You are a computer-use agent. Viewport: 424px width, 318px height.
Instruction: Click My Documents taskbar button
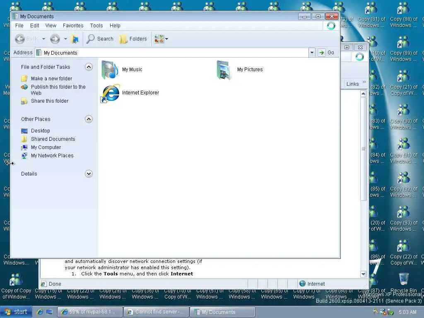[222, 312]
